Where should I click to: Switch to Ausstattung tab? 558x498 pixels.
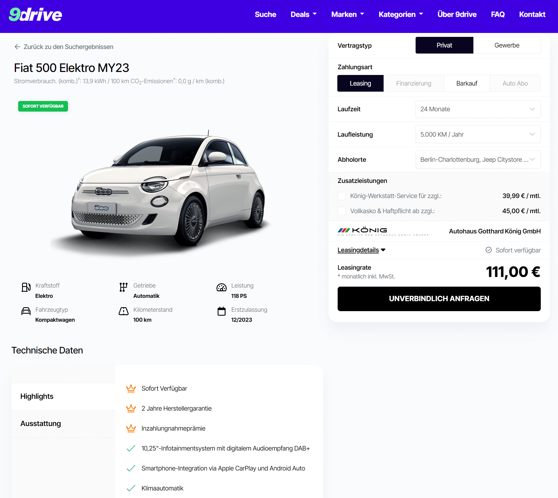(63, 424)
